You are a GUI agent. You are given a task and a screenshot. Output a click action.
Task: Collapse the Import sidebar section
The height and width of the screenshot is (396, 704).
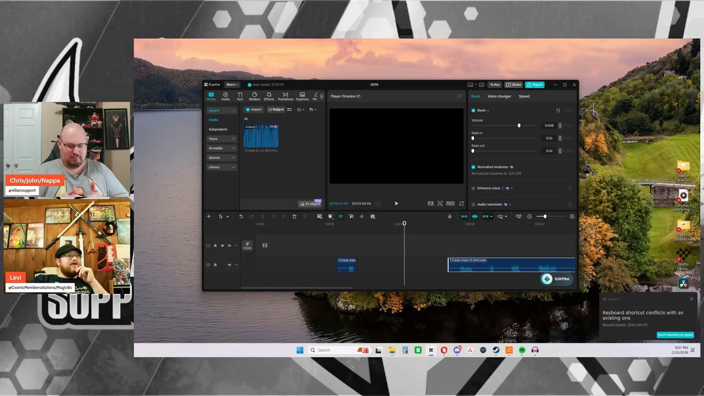click(x=222, y=111)
